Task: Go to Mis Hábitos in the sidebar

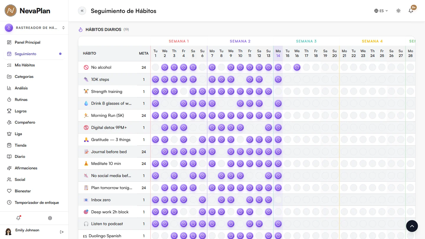Action: tap(34, 65)
